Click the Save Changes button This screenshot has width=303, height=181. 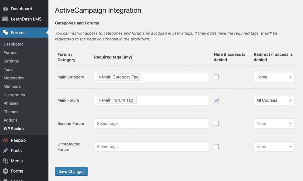71,172
